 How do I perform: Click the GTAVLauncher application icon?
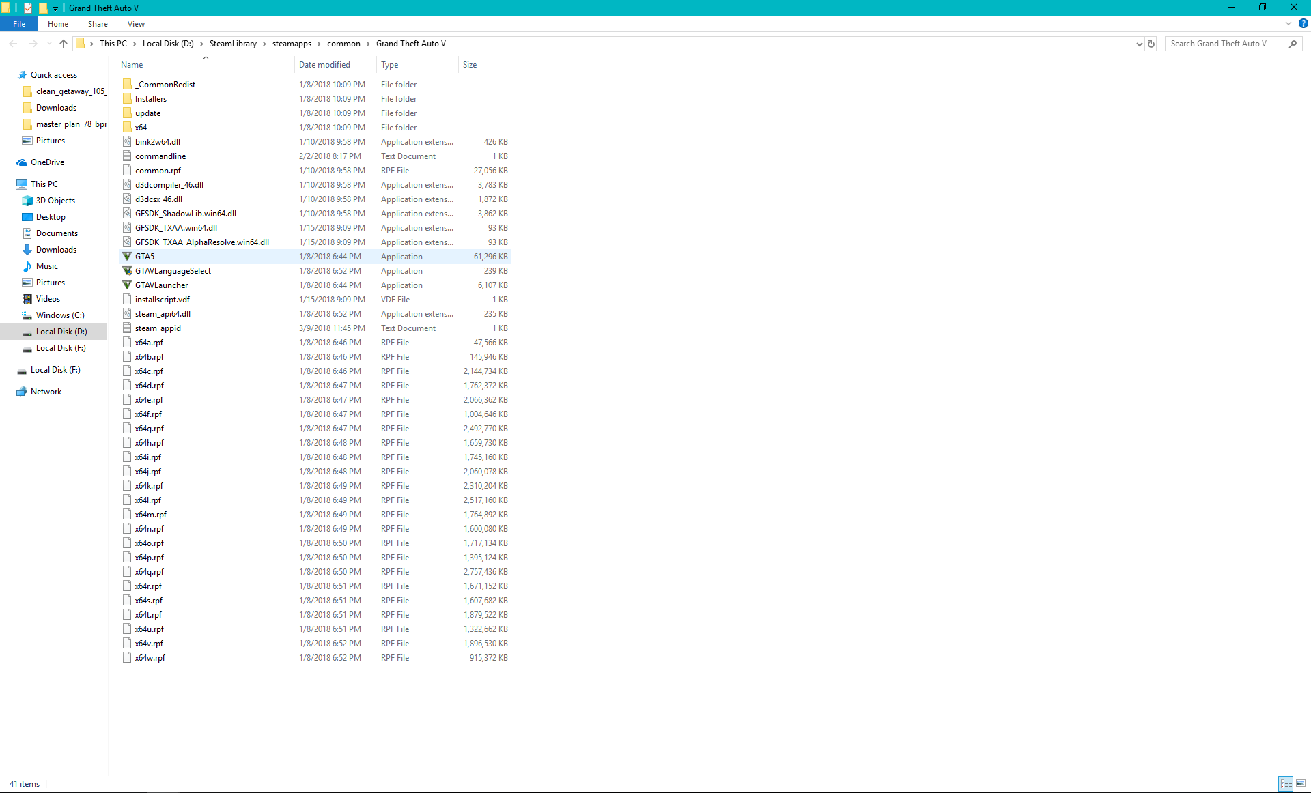(x=127, y=285)
